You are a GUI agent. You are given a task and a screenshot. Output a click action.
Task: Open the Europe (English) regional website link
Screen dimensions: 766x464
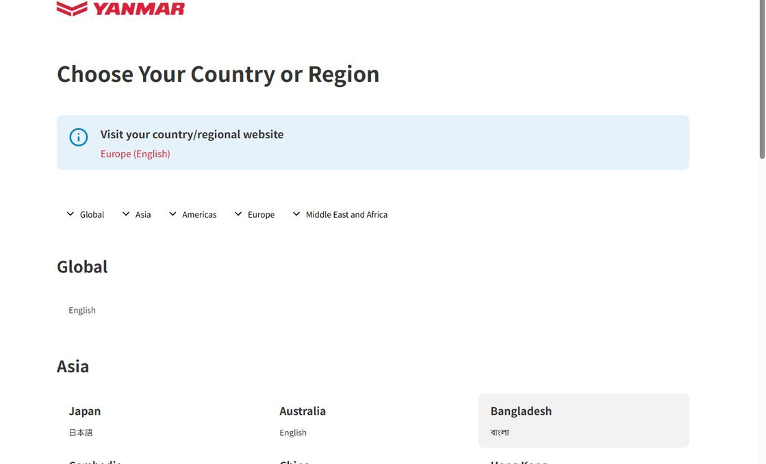(136, 154)
